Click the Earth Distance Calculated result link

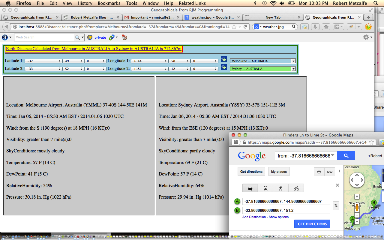94,49
